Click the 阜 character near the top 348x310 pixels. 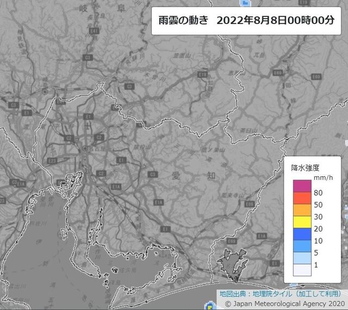click(121, 9)
